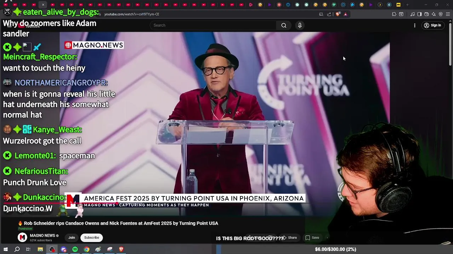Image resolution: width=453 pixels, height=254 pixels.
Task: Click the Join channel button
Action: (71, 237)
